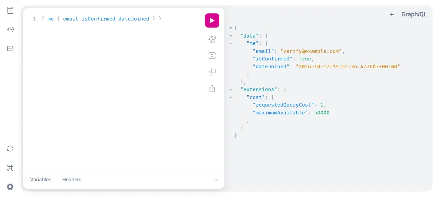Show the query history panel
Image resolution: width=438 pixels, height=197 pixels.
[x=10, y=29]
